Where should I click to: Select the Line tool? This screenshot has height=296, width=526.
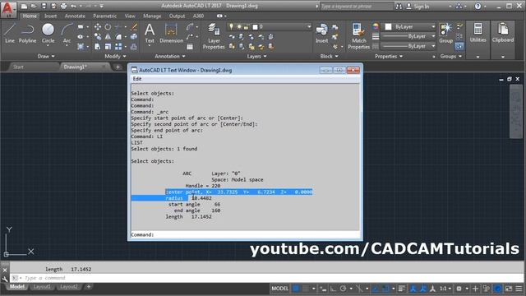pos(9,34)
